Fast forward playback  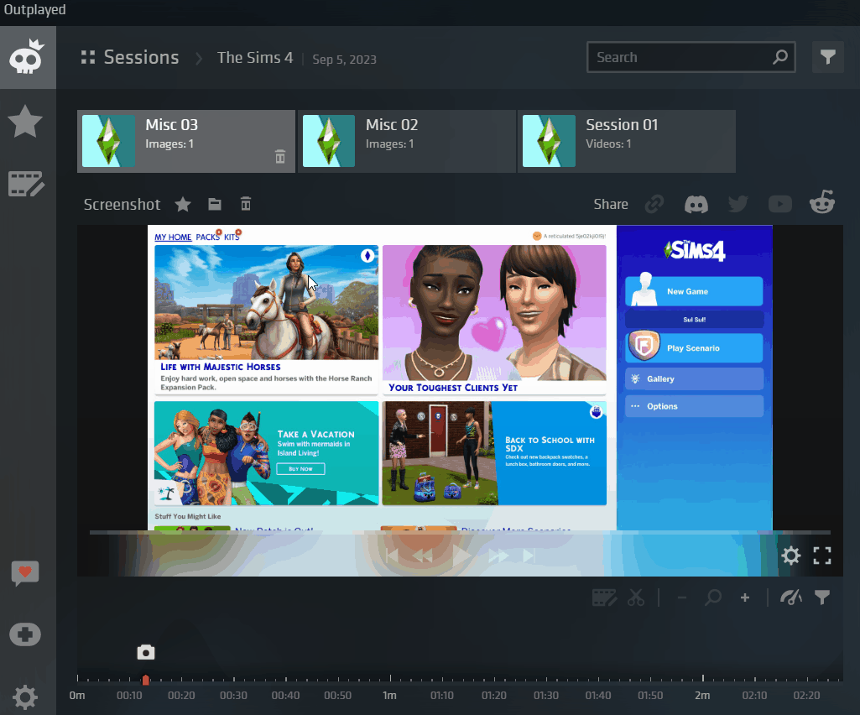click(x=498, y=556)
